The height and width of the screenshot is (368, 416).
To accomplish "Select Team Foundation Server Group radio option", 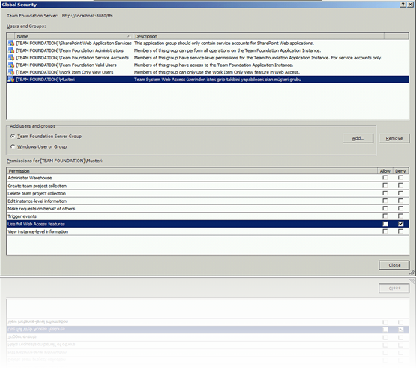I will tap(13, 136).
